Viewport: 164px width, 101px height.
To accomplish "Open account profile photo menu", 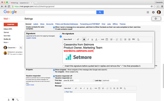I will click(159, 12).
